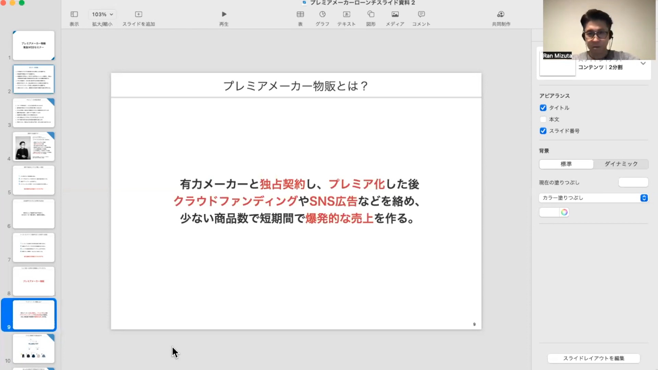
Task: Select slide 8 thumbnail
Action: click(x=34, y=281)
